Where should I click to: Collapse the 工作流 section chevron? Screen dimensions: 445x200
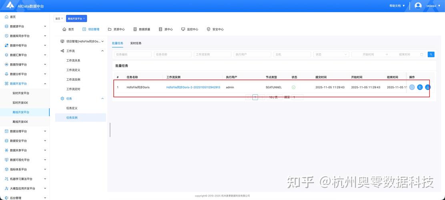tap(102, 51)
